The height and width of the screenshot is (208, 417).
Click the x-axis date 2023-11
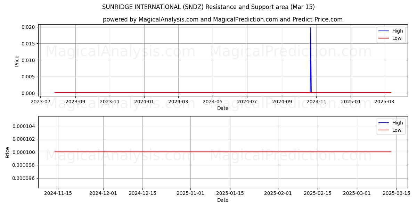110,102
